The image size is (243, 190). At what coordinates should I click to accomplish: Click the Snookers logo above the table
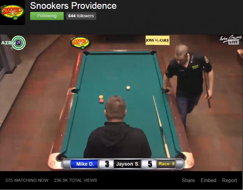[x=80, y=43]
